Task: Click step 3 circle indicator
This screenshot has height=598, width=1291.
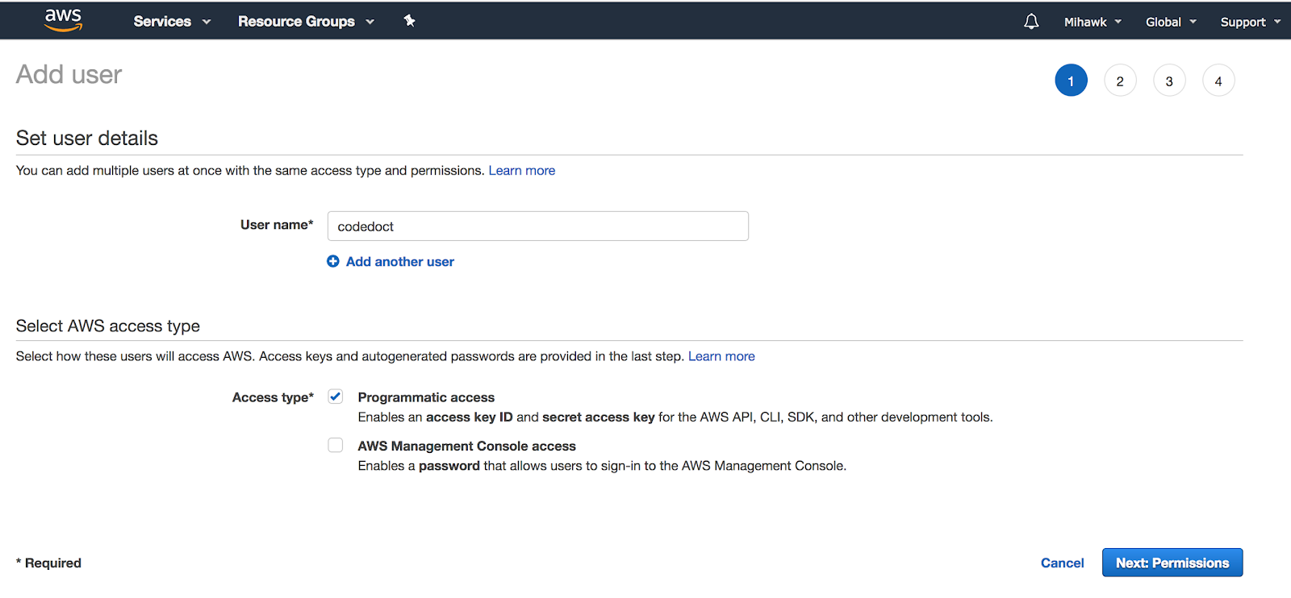Action: (x=1169, y=81)
